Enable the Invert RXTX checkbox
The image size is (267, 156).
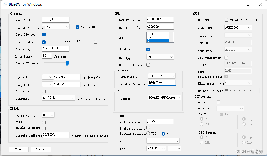(x=96, y=42)
